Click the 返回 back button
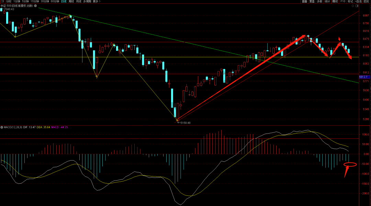The image size is (371, 206). click(x=366, y=2)
